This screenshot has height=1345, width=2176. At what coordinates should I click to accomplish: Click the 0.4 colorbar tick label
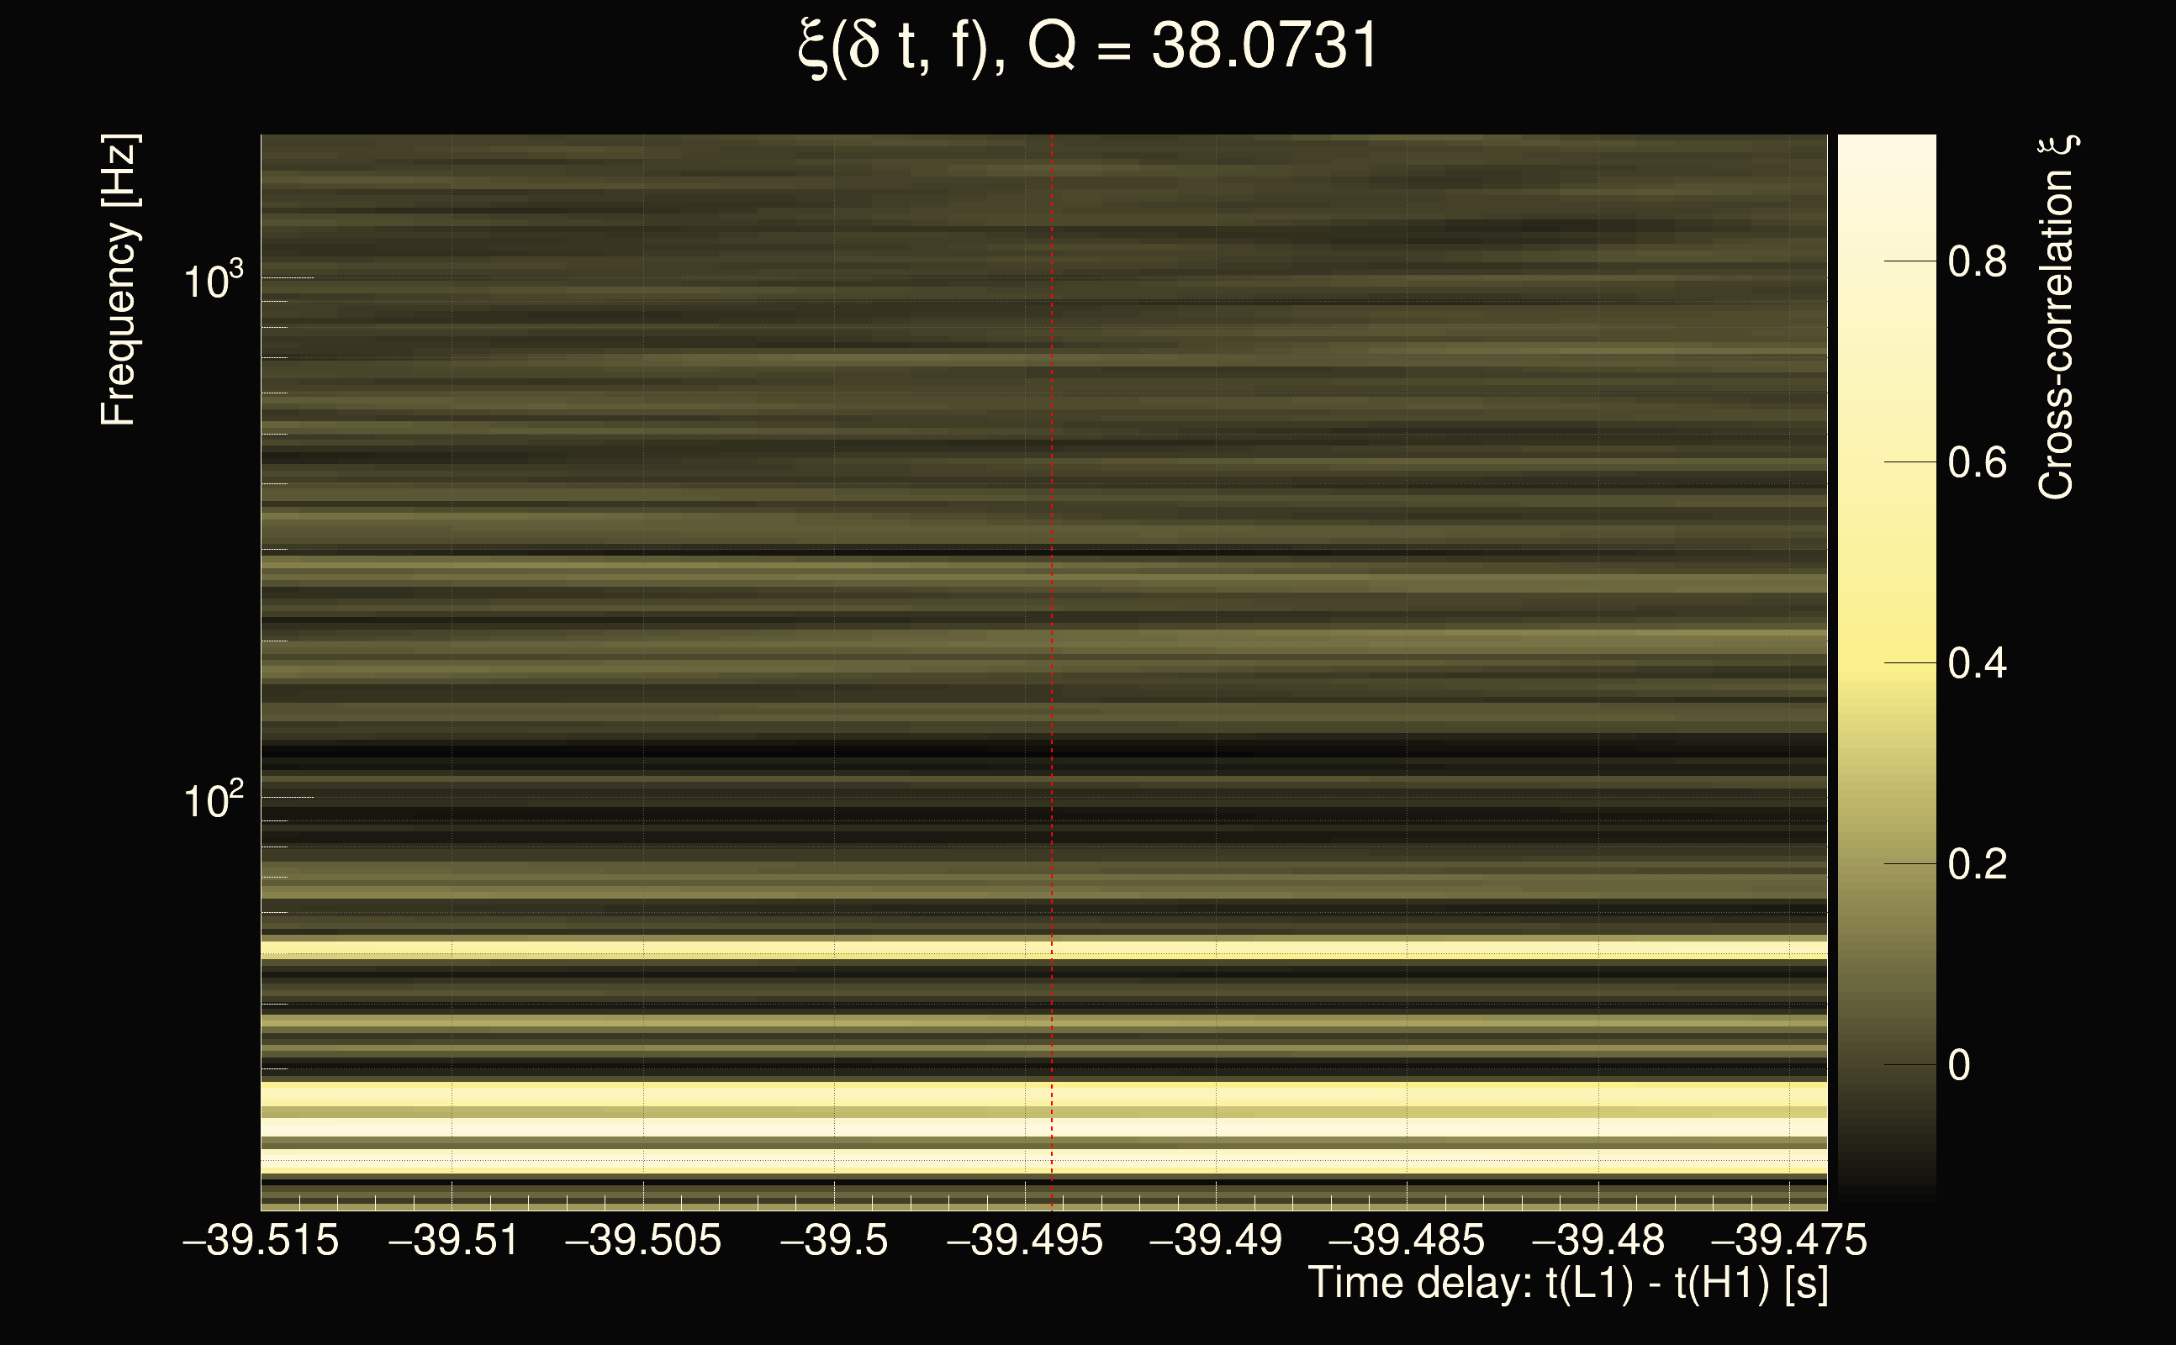click(x=1977, y=664)
